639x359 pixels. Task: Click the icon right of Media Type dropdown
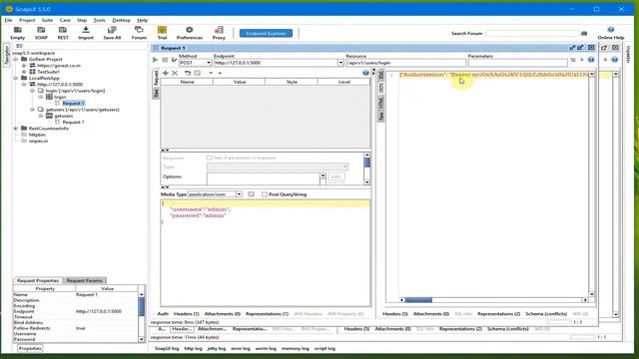[x=251, y=194]
